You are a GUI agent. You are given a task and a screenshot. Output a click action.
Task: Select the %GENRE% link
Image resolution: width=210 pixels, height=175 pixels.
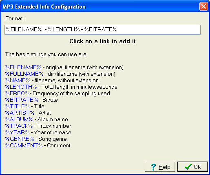(x=20, y=139)
